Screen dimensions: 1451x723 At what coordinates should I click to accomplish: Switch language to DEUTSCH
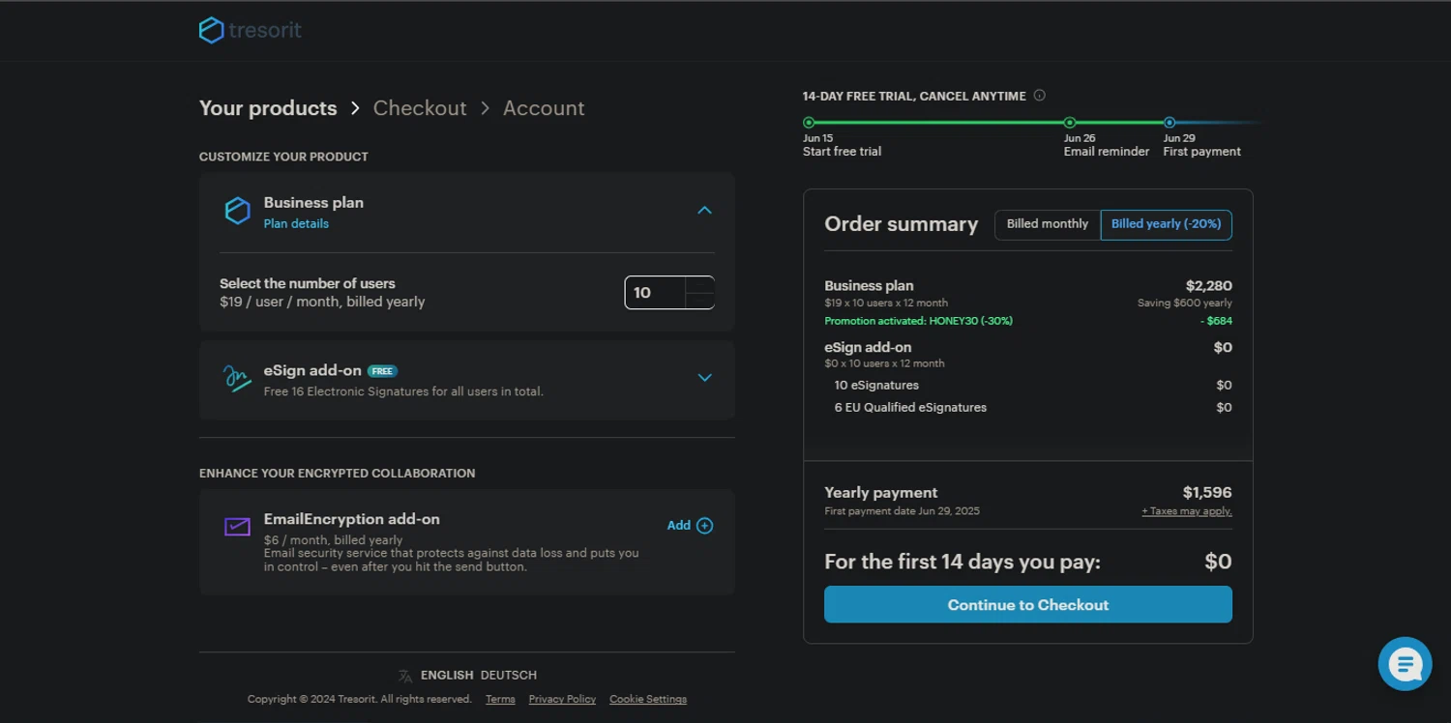[509, 676]
